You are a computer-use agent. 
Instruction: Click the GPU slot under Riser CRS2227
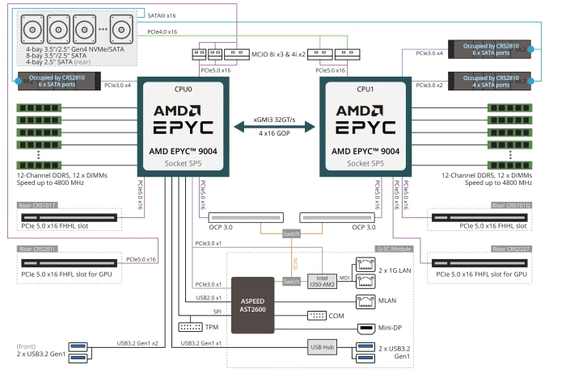point(479,263)
